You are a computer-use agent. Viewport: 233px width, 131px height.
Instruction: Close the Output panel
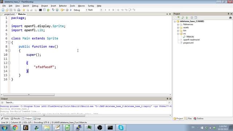(x=170, y=99)
